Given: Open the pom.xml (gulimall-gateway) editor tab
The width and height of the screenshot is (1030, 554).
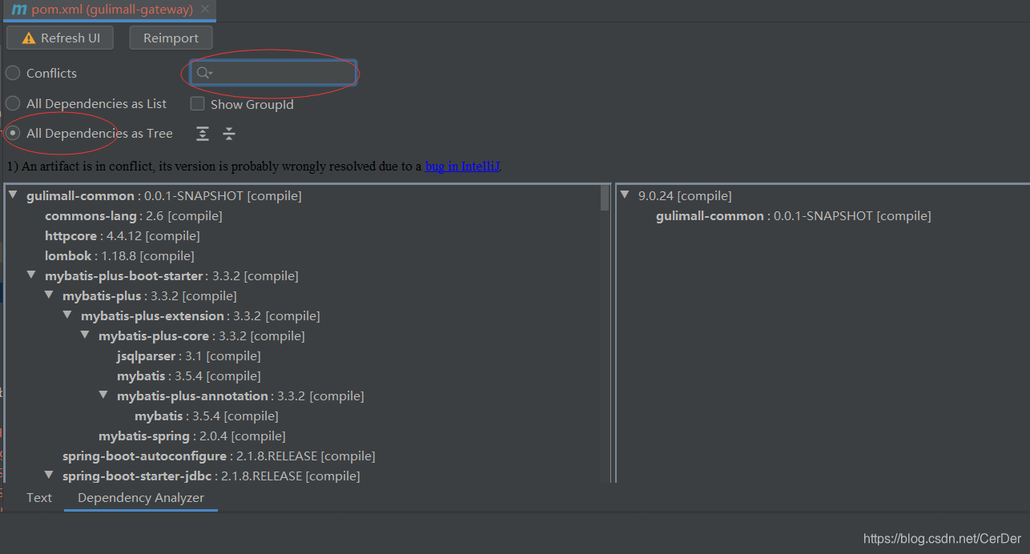Looking at the screenshot, I should click(x=109, y=10).
